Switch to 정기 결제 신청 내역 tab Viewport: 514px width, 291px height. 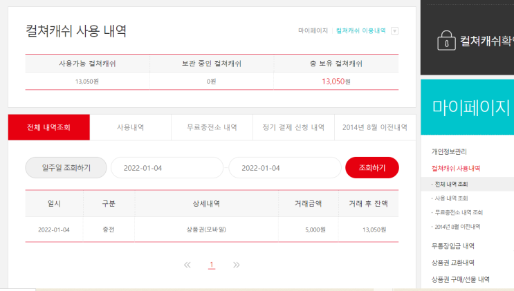click(x=293, y=128)
